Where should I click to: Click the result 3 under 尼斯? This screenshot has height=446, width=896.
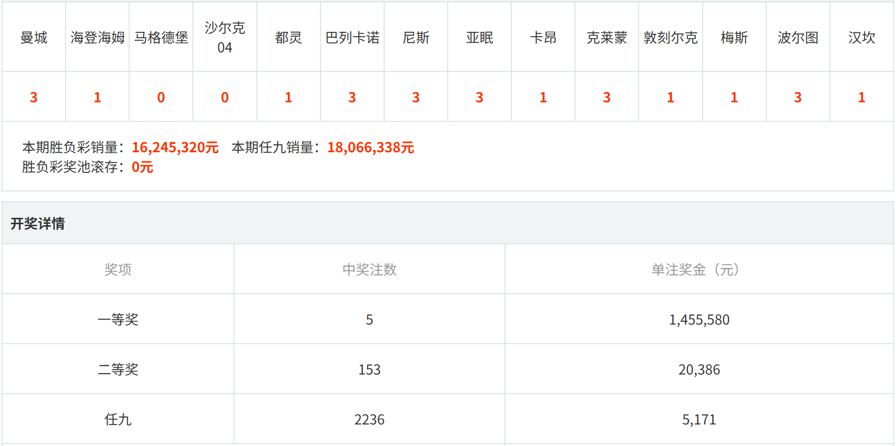[x=416, y=97]
